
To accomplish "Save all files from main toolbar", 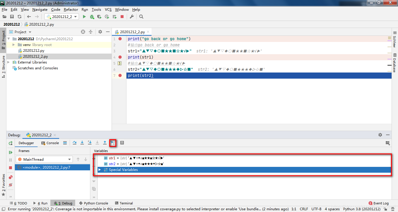I will pyautogui.click(x=12, y=17).
